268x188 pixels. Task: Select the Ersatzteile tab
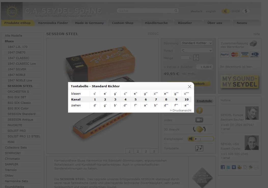click(204, 101)
